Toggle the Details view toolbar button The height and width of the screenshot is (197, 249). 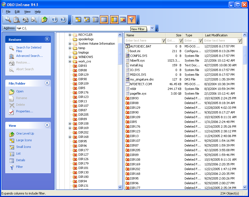104,19
